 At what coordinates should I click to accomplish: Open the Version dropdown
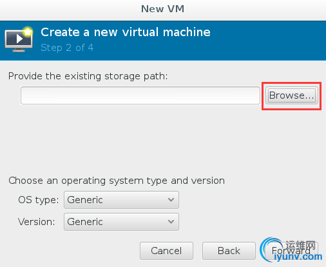[x=121, y=222]
